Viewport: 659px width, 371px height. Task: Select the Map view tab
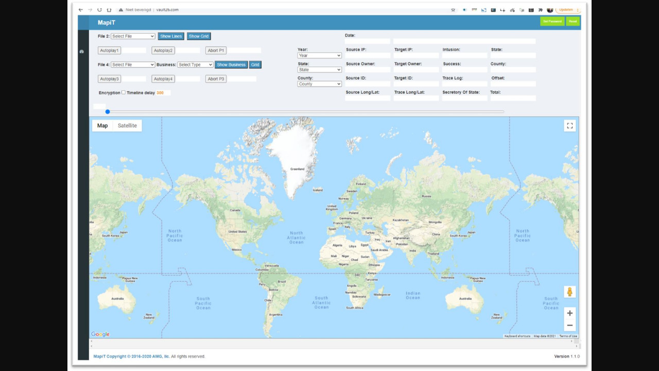click(x=102, y=126)
